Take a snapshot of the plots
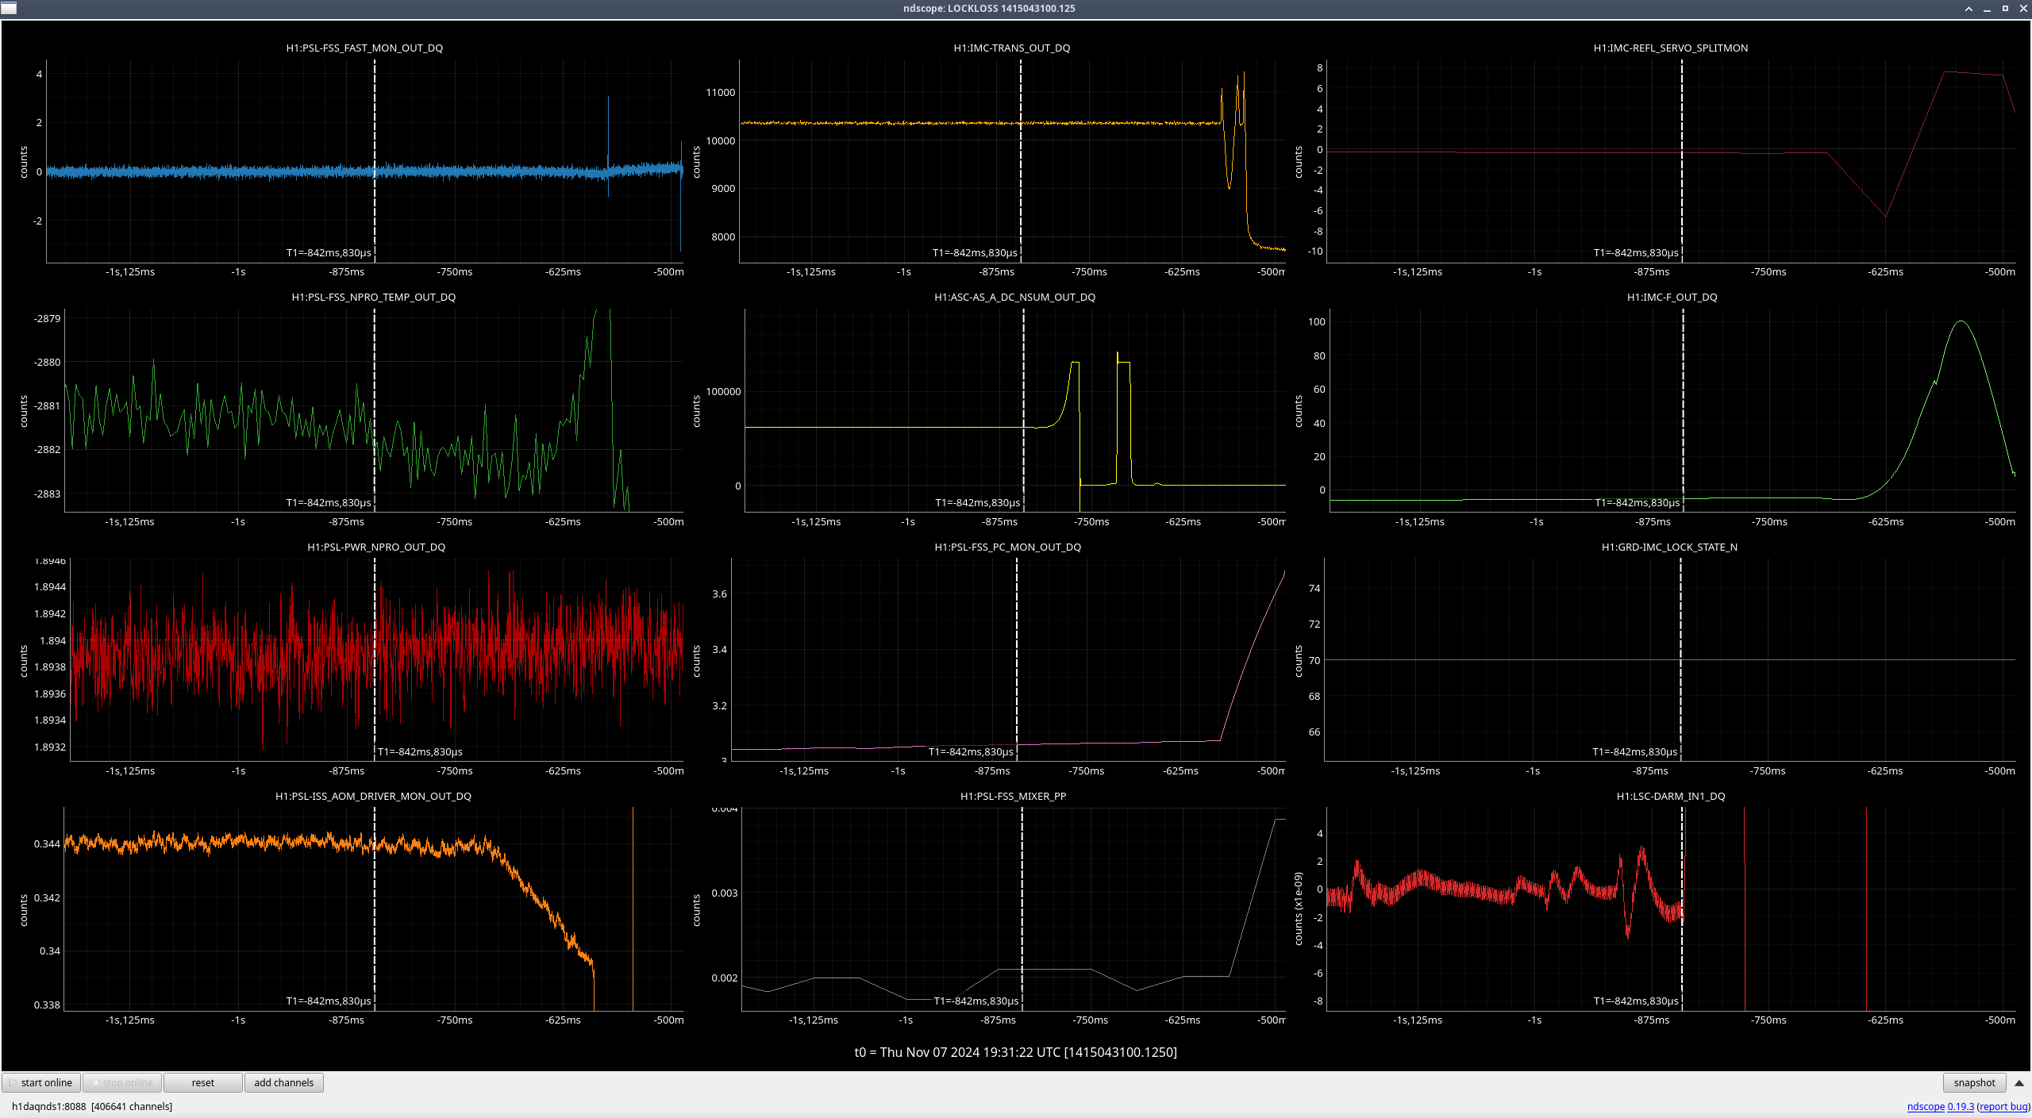This screenshot has height=1118, width=2032. pyautogui.click(x=1974, y=1082)
